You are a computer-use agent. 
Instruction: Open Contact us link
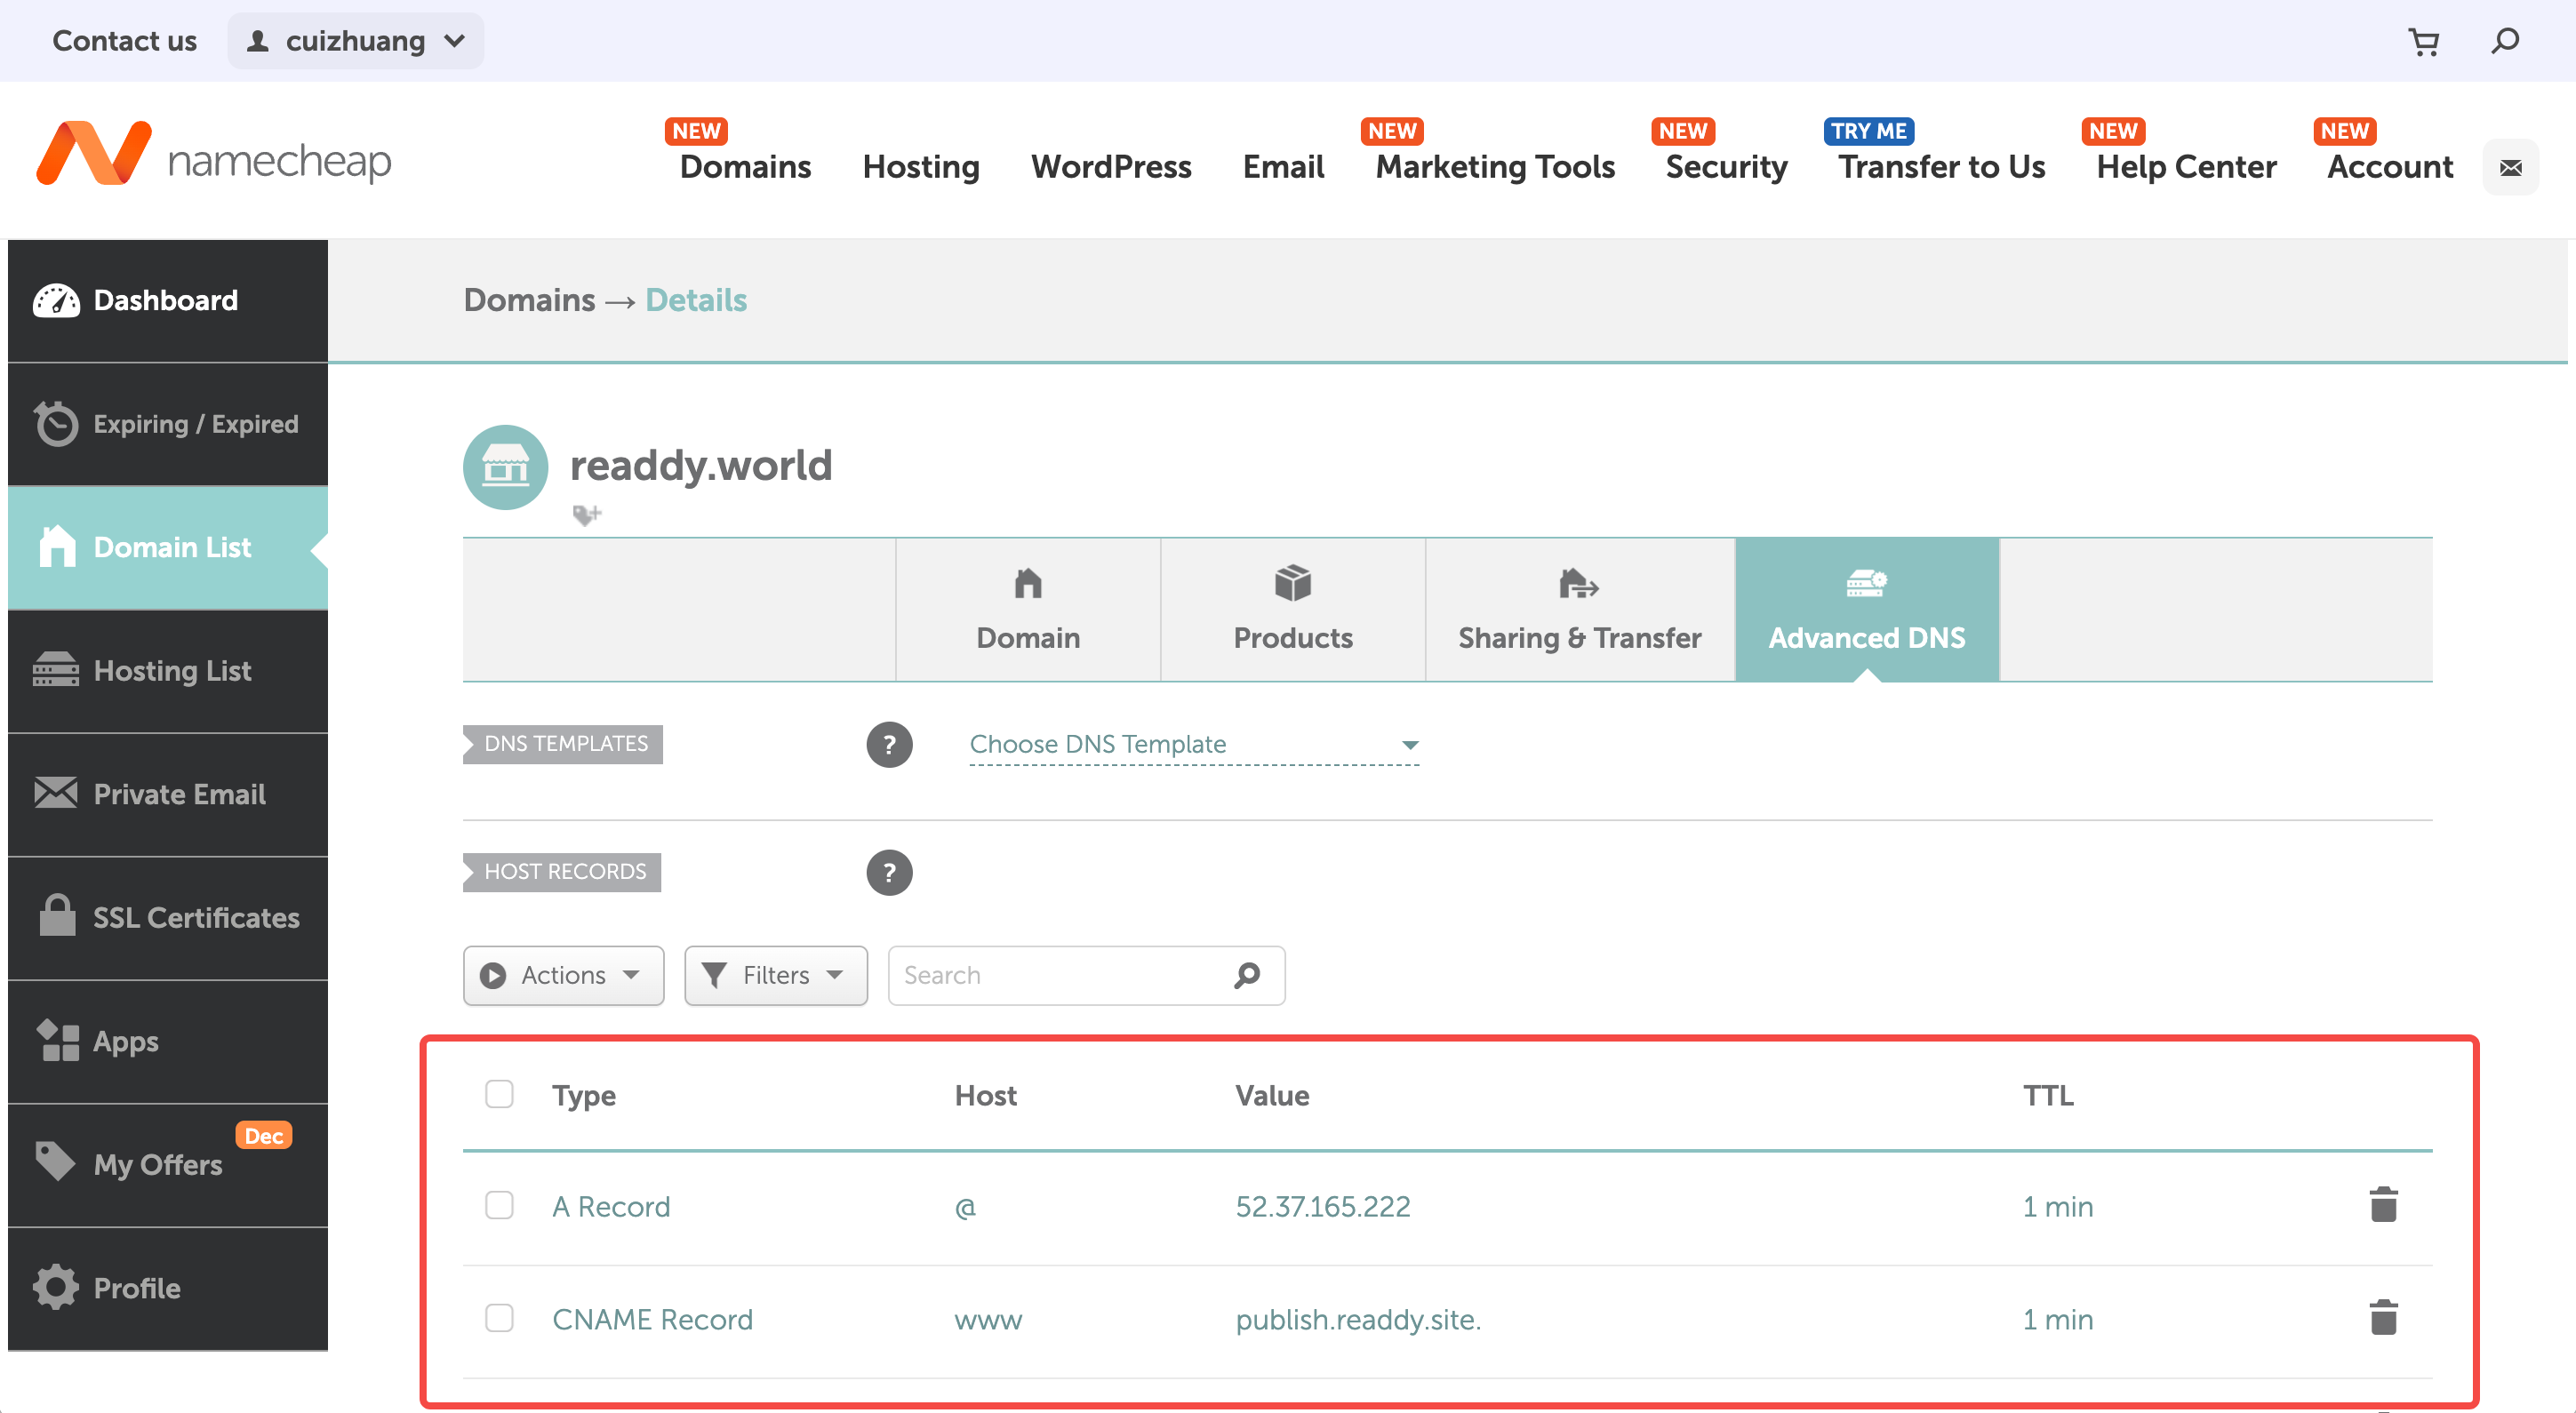click(x=124, y=41)
